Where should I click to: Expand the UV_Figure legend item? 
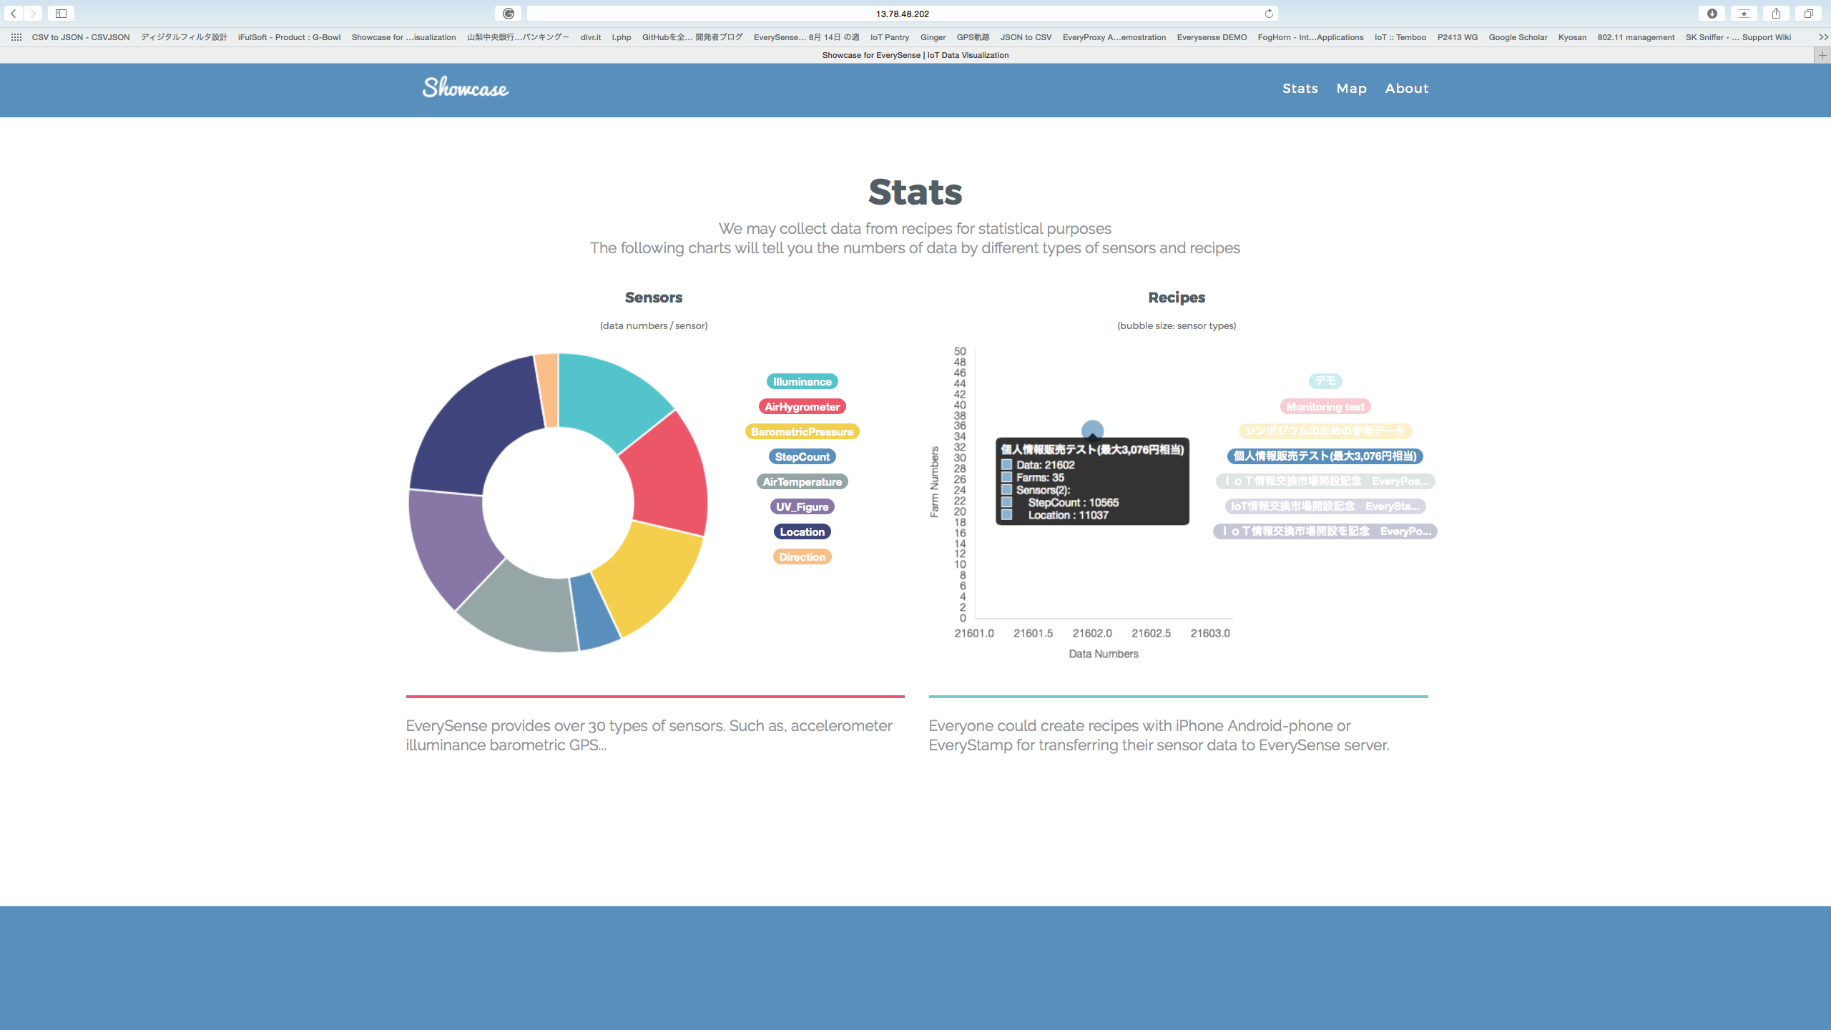(802, 507)
